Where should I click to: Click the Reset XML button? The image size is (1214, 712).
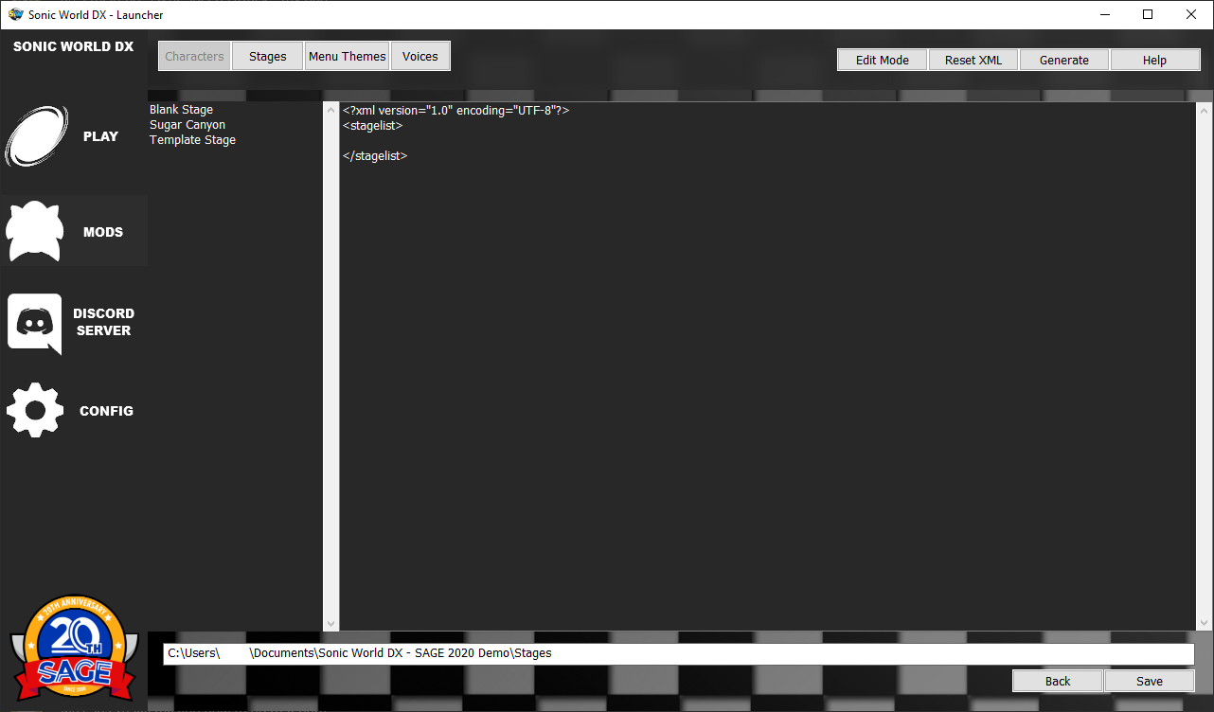coord(973,60)
